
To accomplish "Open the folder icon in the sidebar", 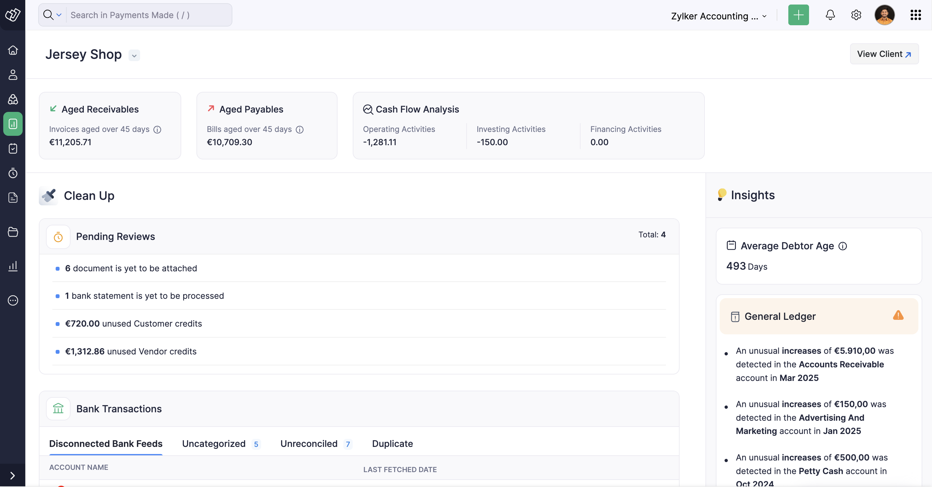I will pyautogui.click(x=13, y=232).
